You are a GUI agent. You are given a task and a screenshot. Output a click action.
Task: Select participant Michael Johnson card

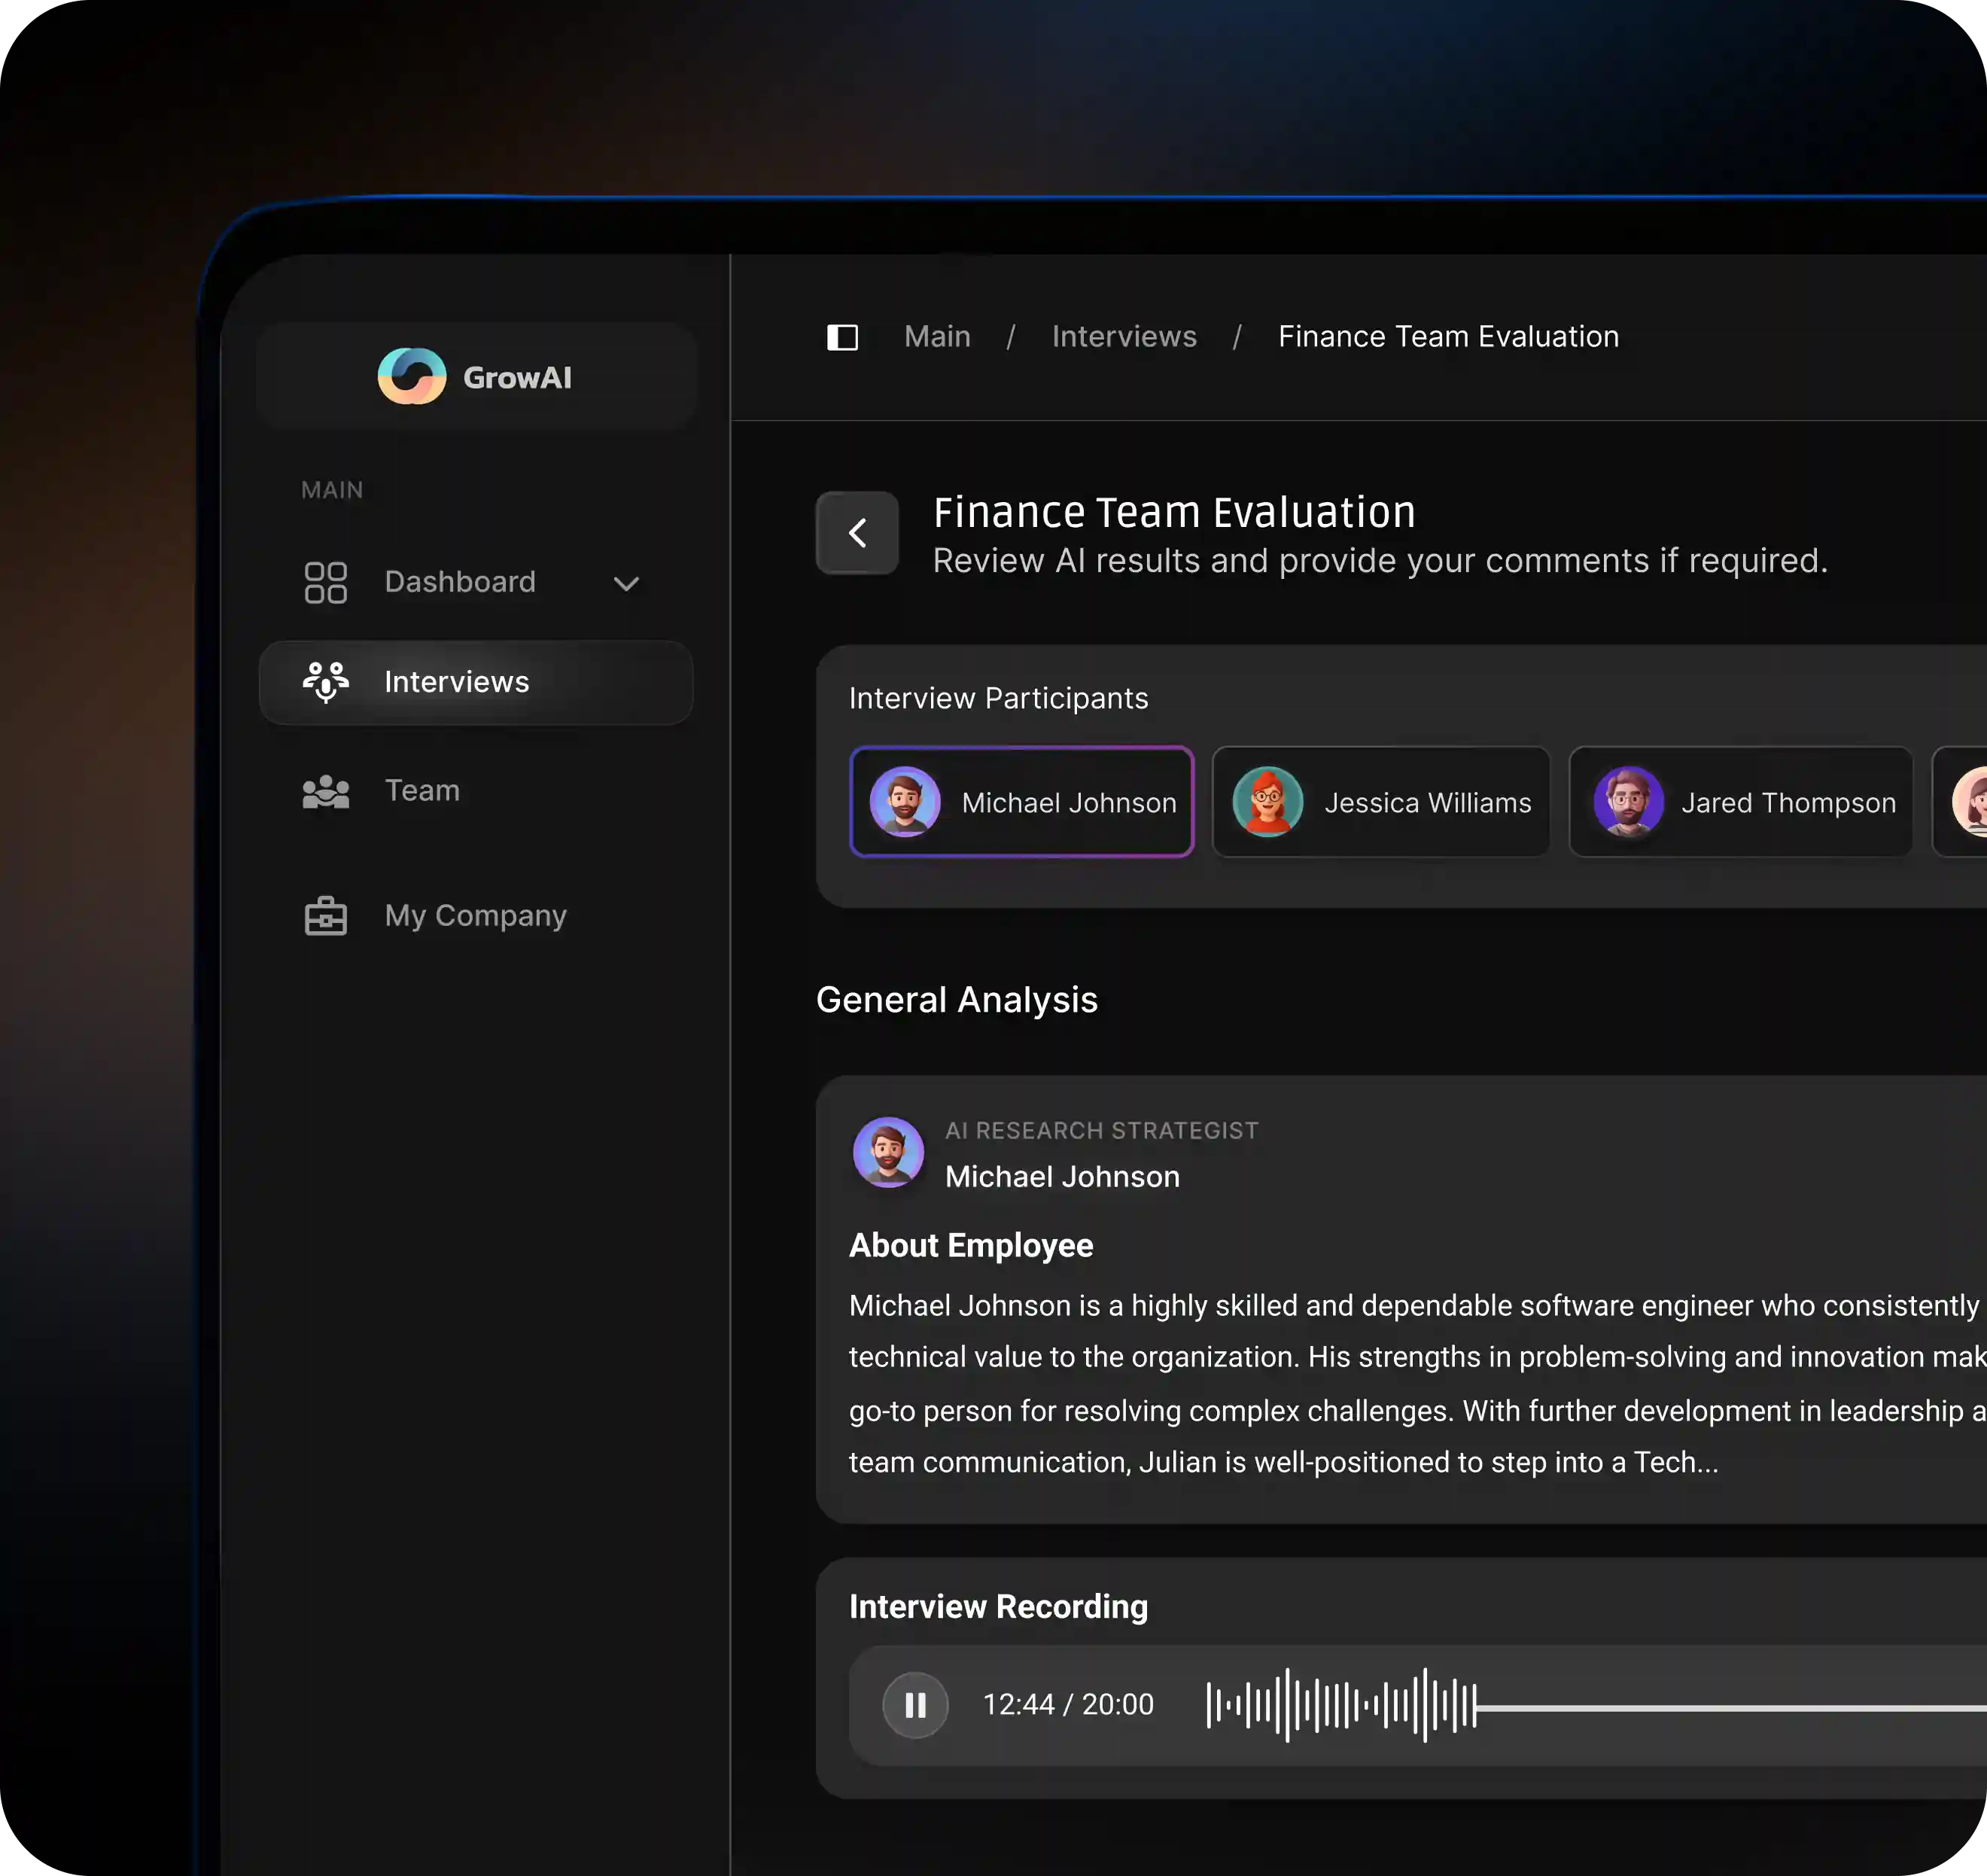click(x=1021, y=802)
